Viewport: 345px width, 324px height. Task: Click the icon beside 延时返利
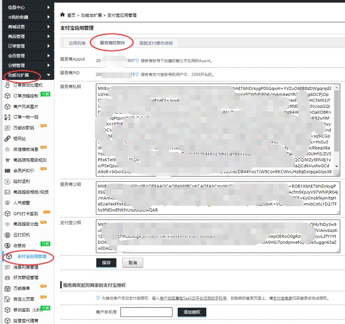[7, 181]
